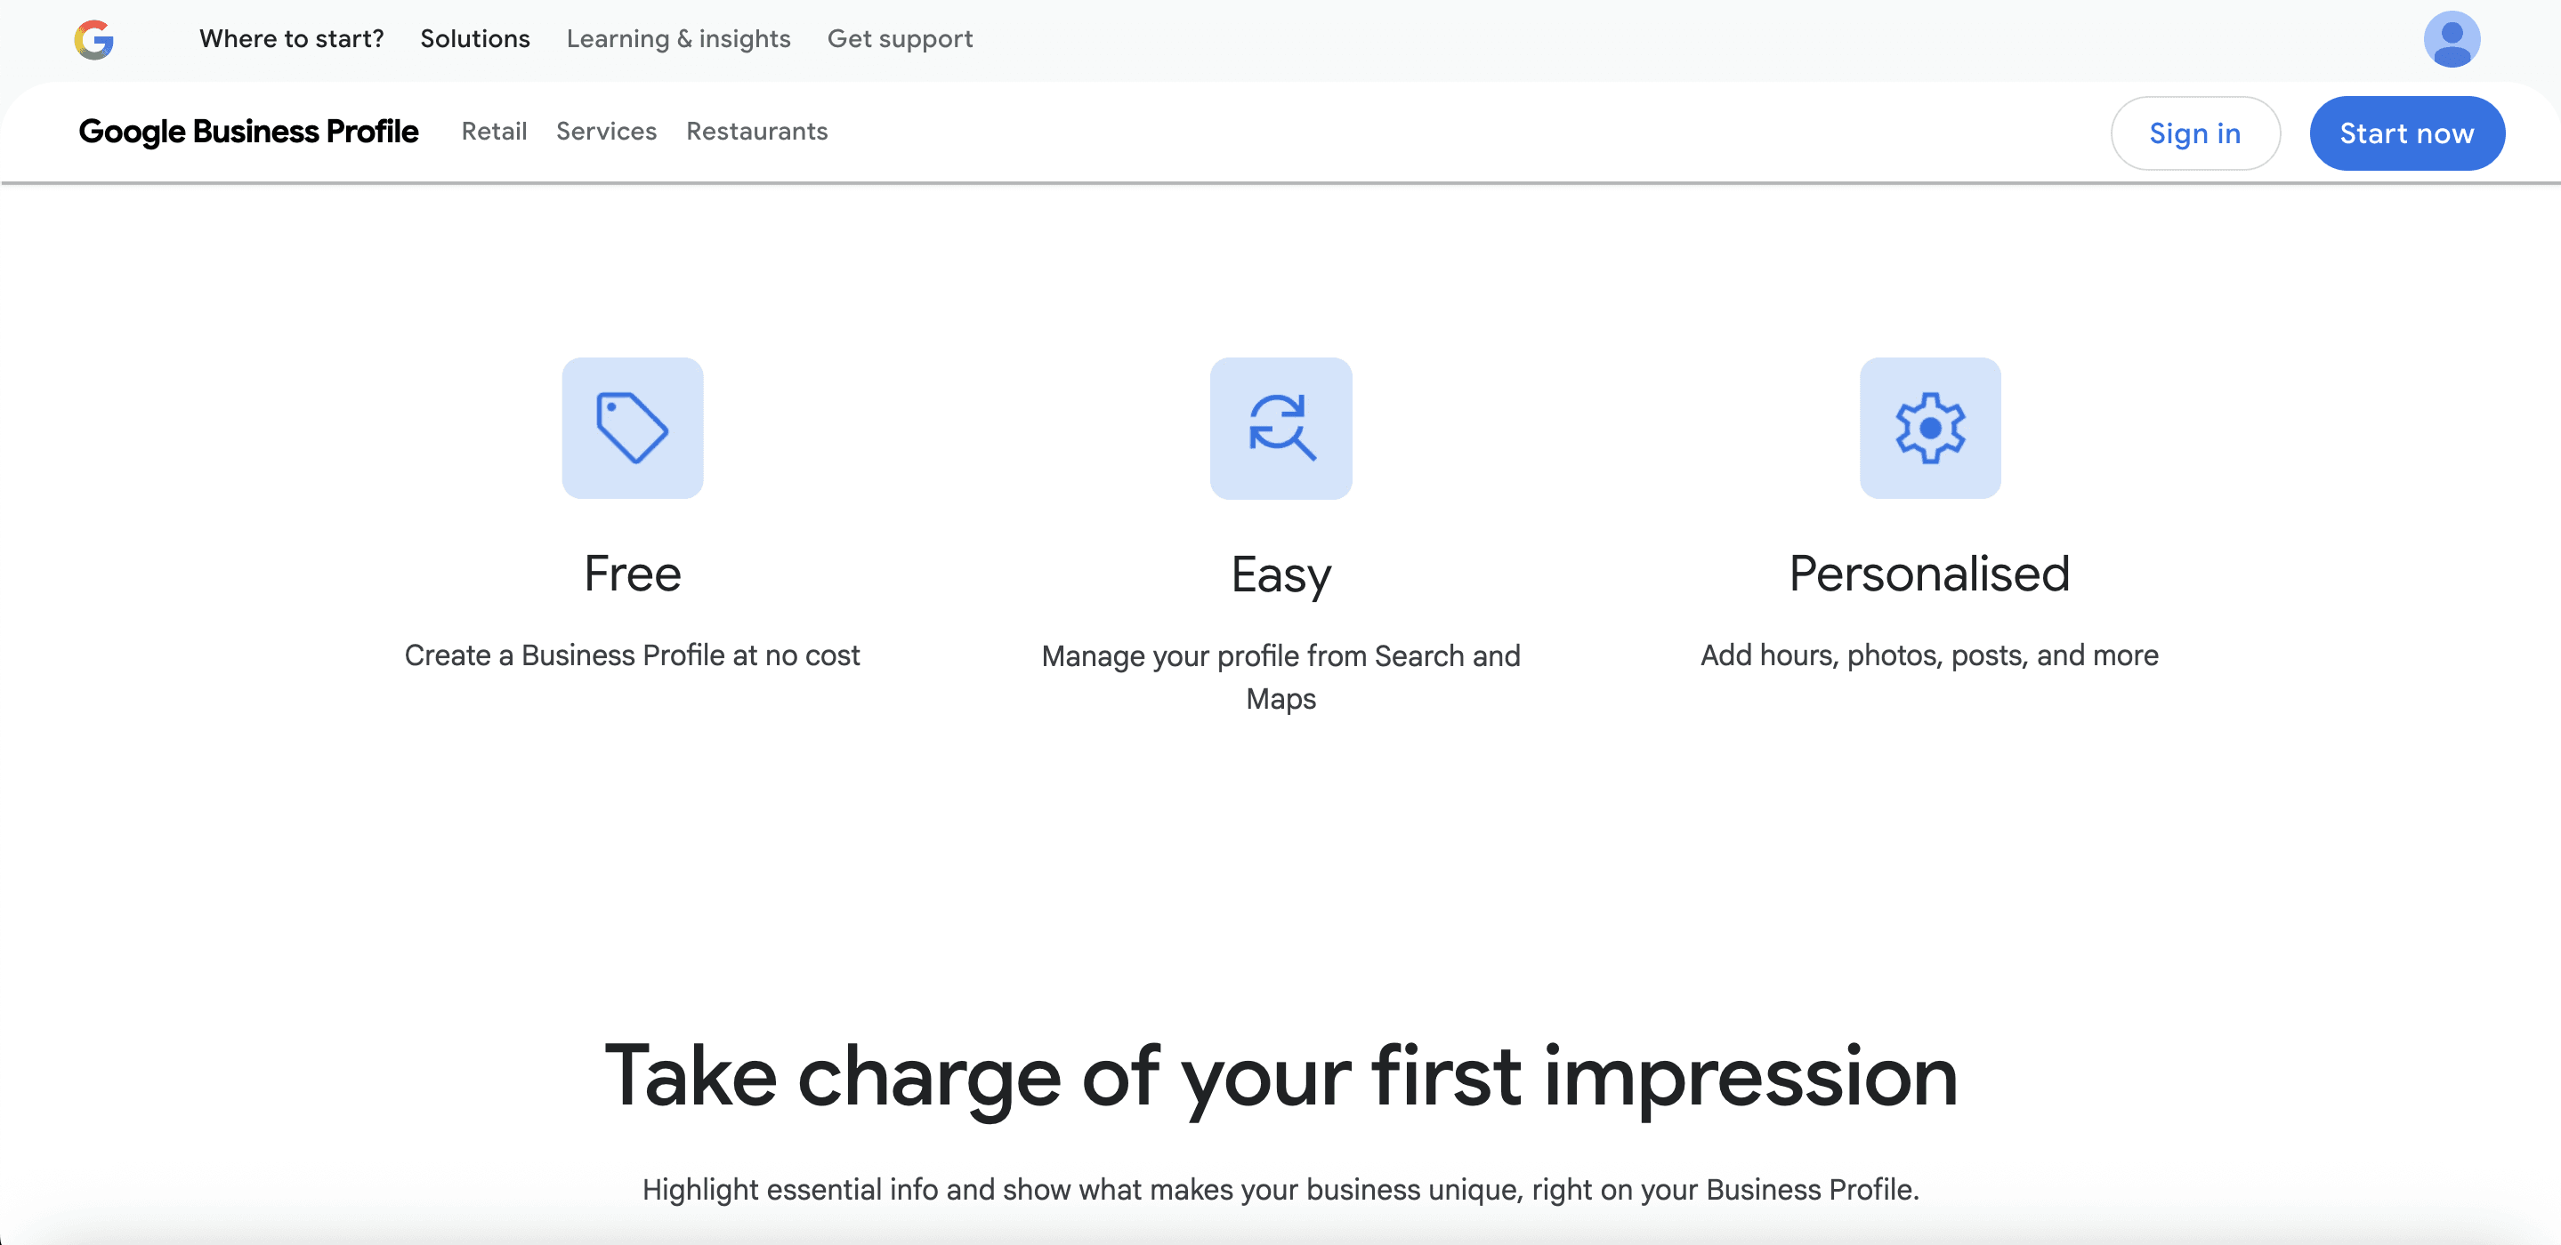Open the Where to start? menu
Screen dimensions: 2561x1245
tap(291, 39)
